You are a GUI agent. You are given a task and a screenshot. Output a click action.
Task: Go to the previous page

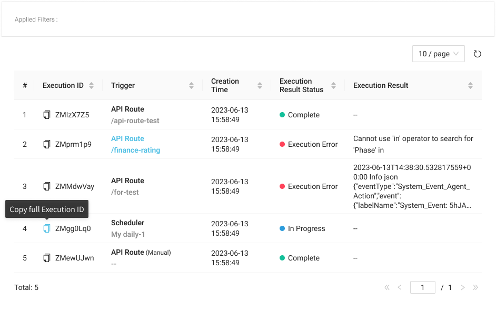coord(400,287)
